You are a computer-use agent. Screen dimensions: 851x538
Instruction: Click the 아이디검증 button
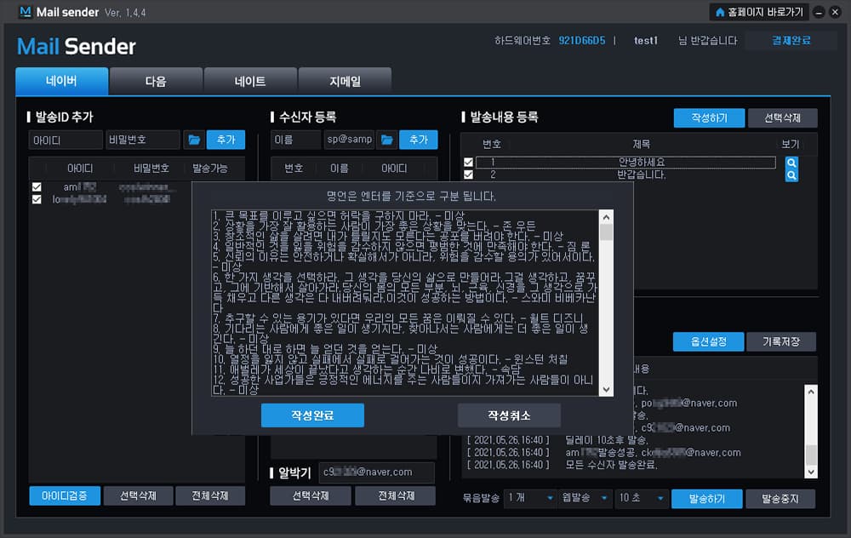point(65,495)
